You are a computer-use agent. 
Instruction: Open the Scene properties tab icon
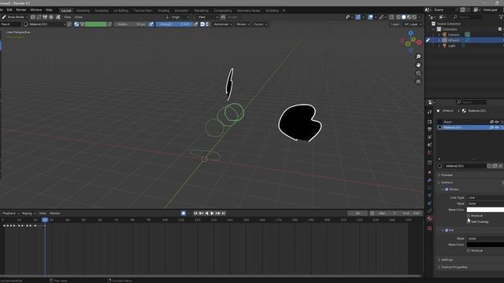430,145
